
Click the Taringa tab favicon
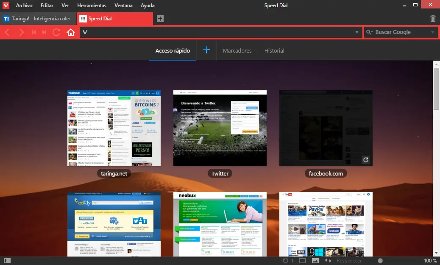6,19
